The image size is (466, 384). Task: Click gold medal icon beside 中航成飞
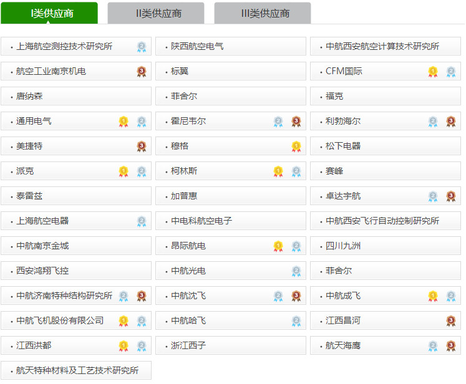coord(433,296)
